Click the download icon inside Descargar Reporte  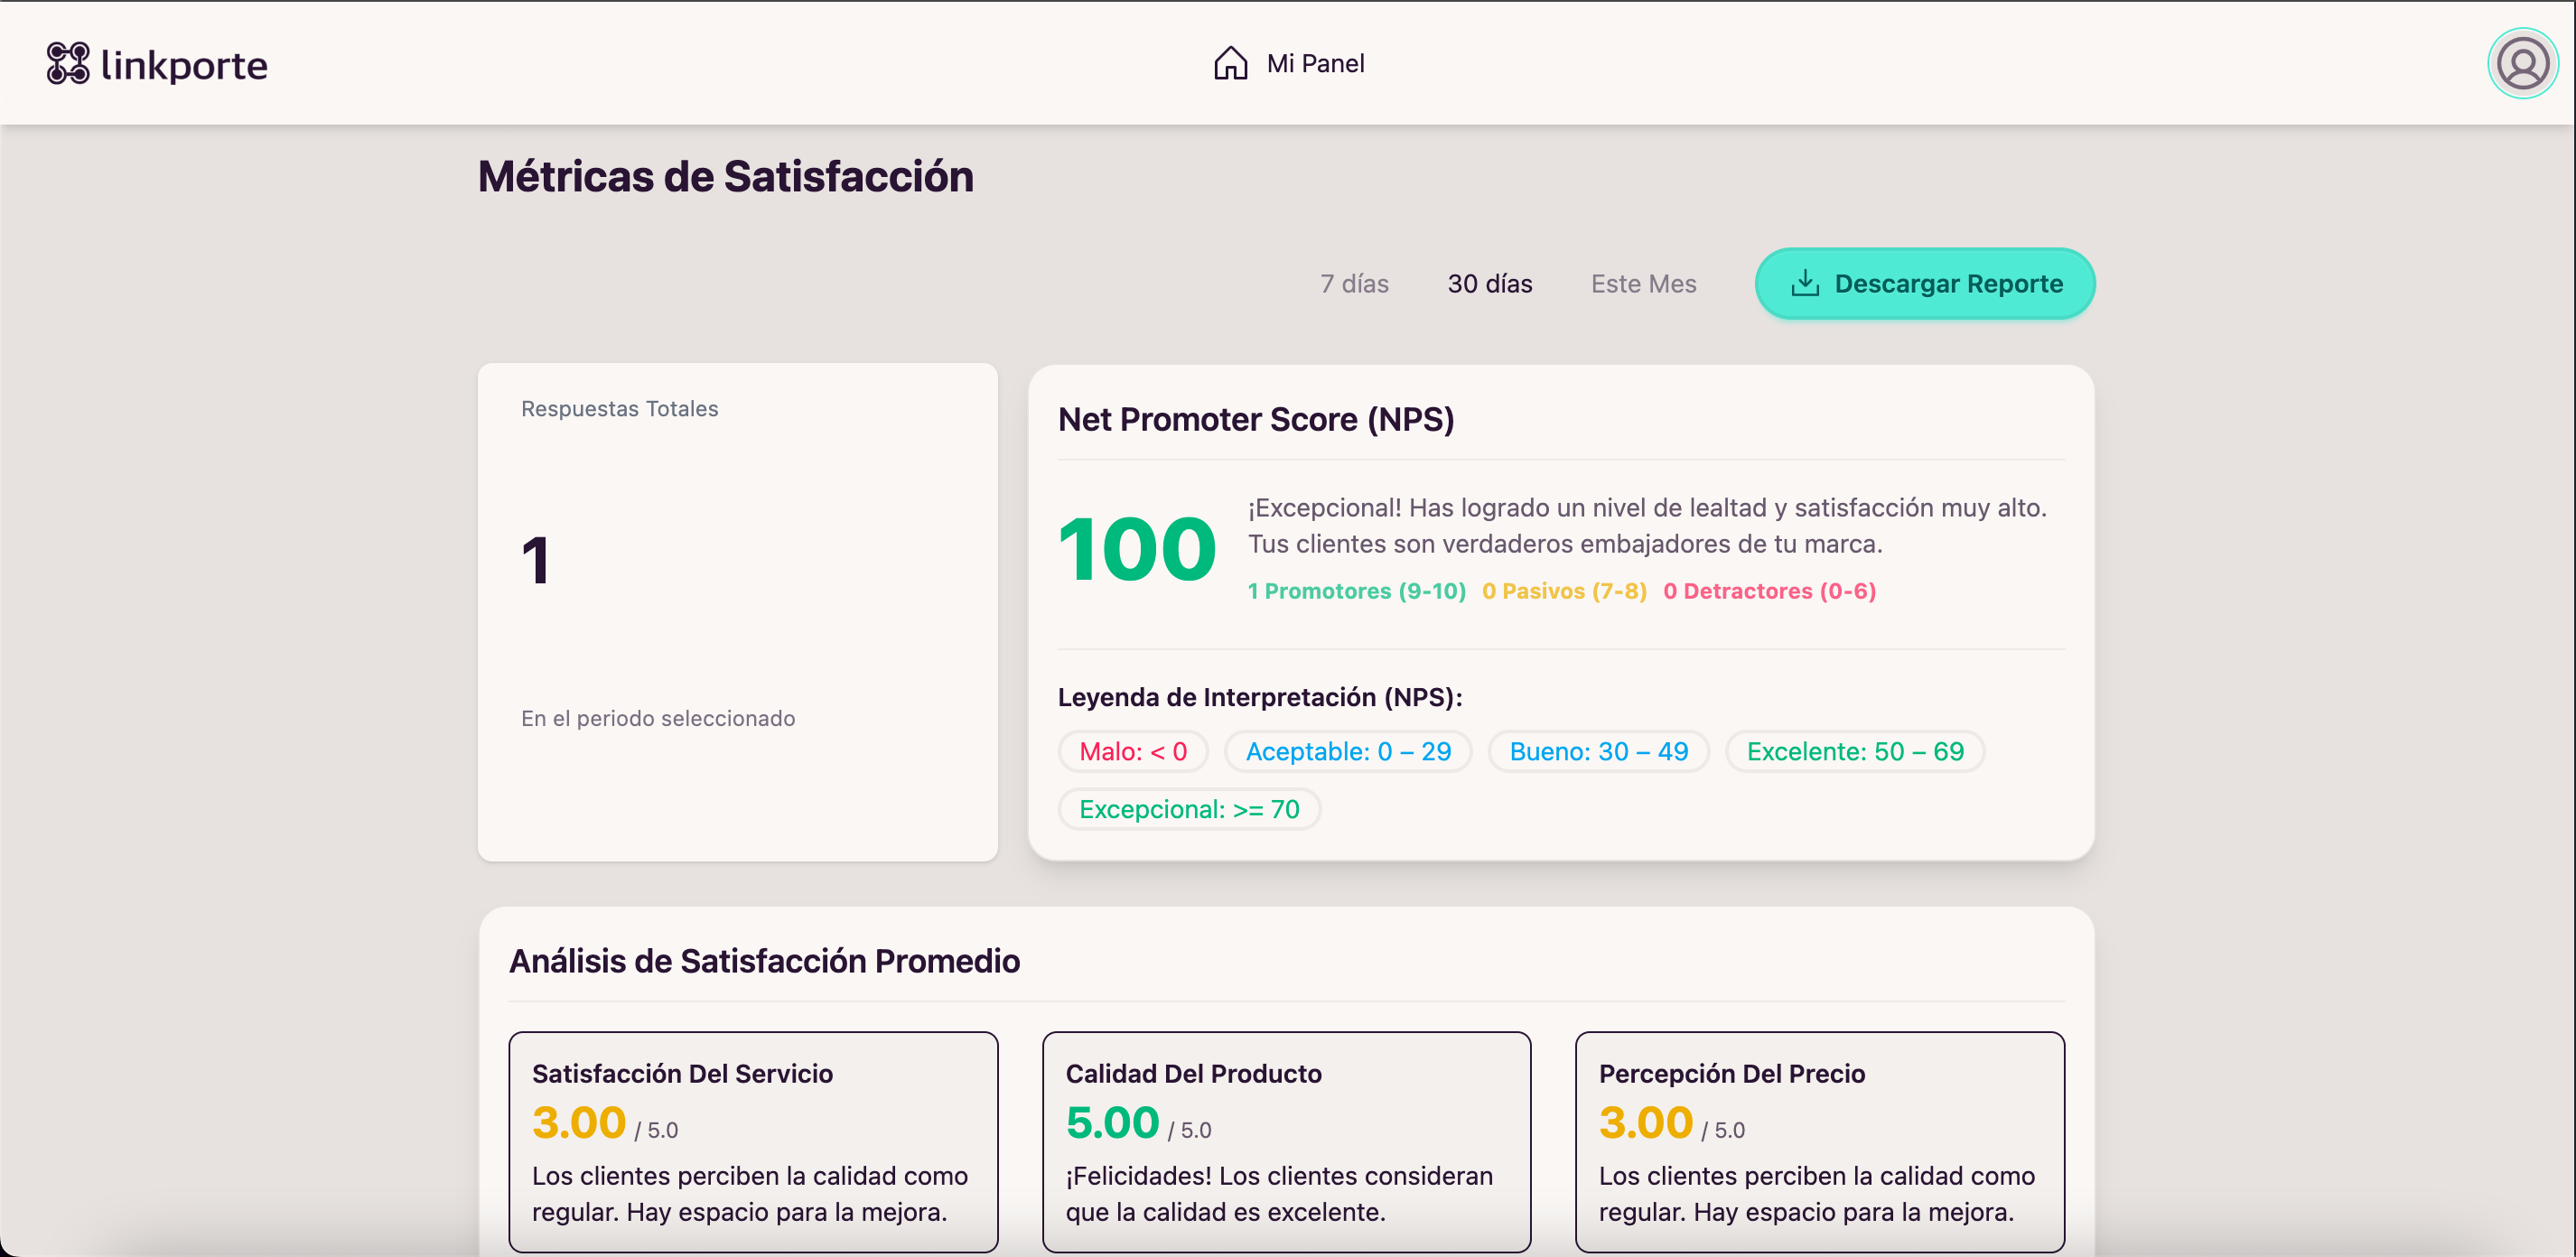[x=1806, y=283]
